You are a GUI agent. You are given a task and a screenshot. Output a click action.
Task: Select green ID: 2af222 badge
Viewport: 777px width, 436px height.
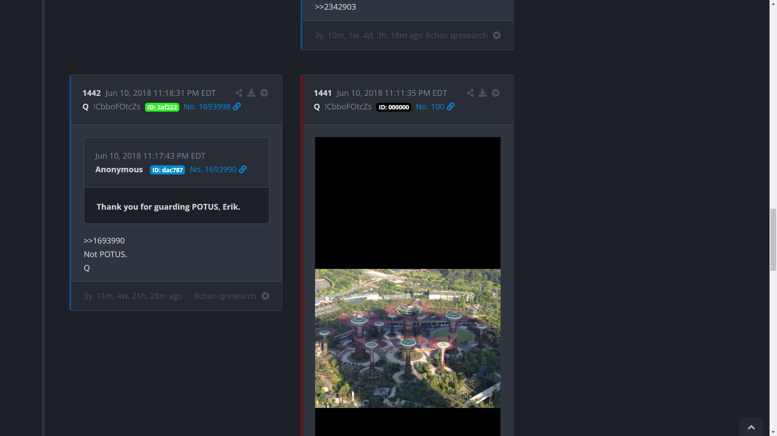[x=162, y=107]
